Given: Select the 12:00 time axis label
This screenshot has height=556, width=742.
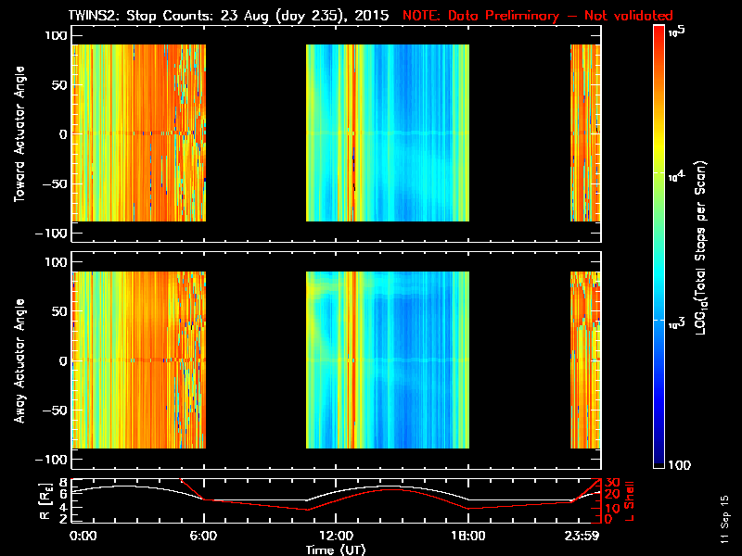Looking at the screenshot, I should click(336, 537).
